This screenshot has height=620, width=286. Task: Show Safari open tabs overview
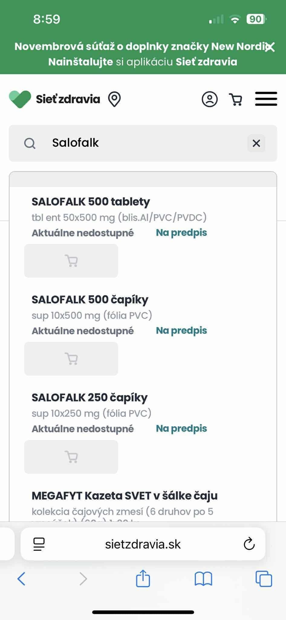264,579
